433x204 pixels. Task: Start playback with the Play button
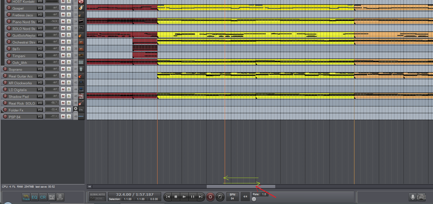184,197
